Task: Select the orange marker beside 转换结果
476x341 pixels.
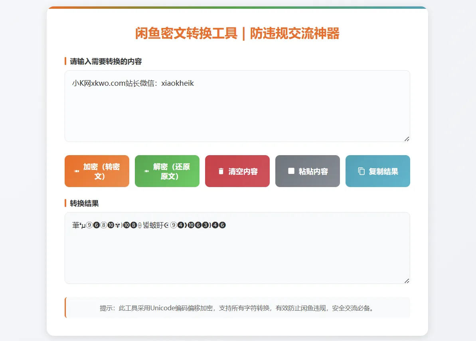Action: click(x=66, y=203)
